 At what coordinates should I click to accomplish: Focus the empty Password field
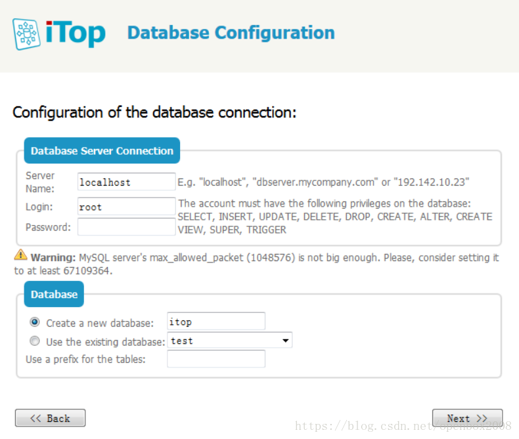126,227
